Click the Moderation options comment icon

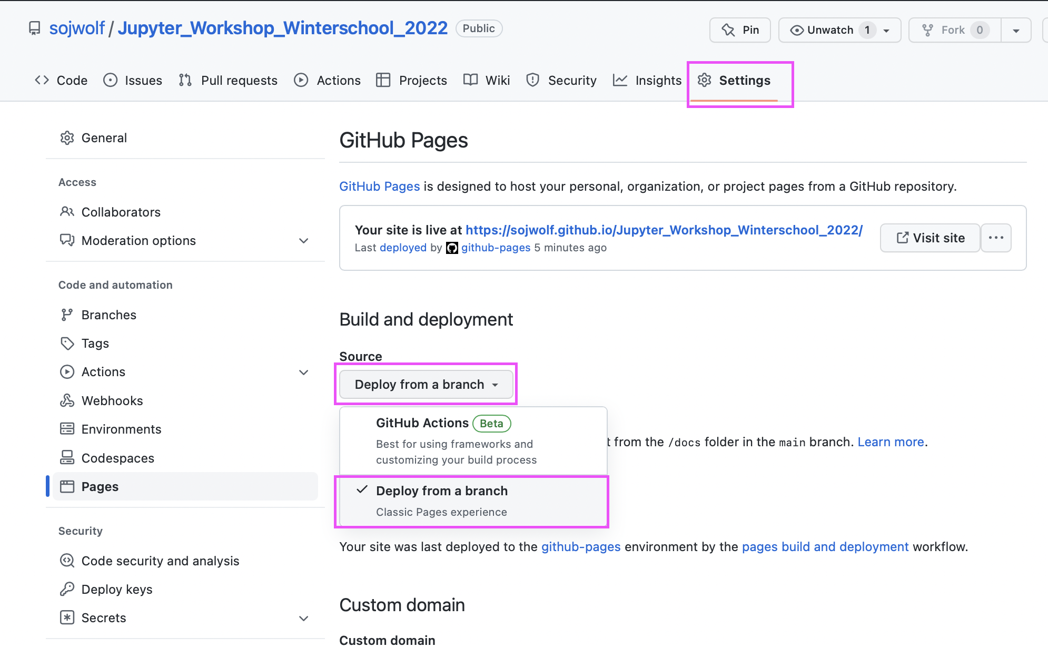(x=67, y=241)
